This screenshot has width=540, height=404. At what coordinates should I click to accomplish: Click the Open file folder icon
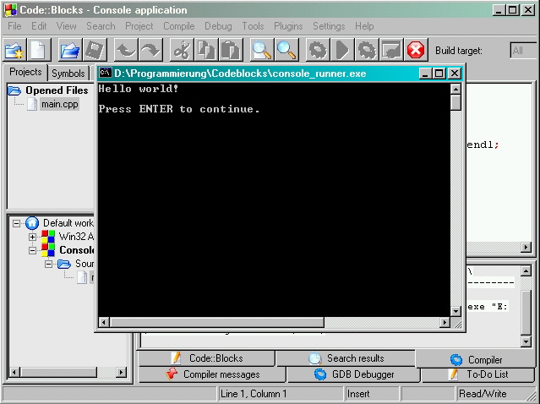click(70, 50)
